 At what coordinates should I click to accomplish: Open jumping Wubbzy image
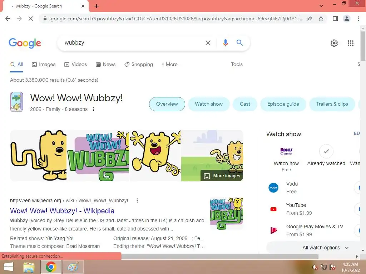[x=155, y=156]
